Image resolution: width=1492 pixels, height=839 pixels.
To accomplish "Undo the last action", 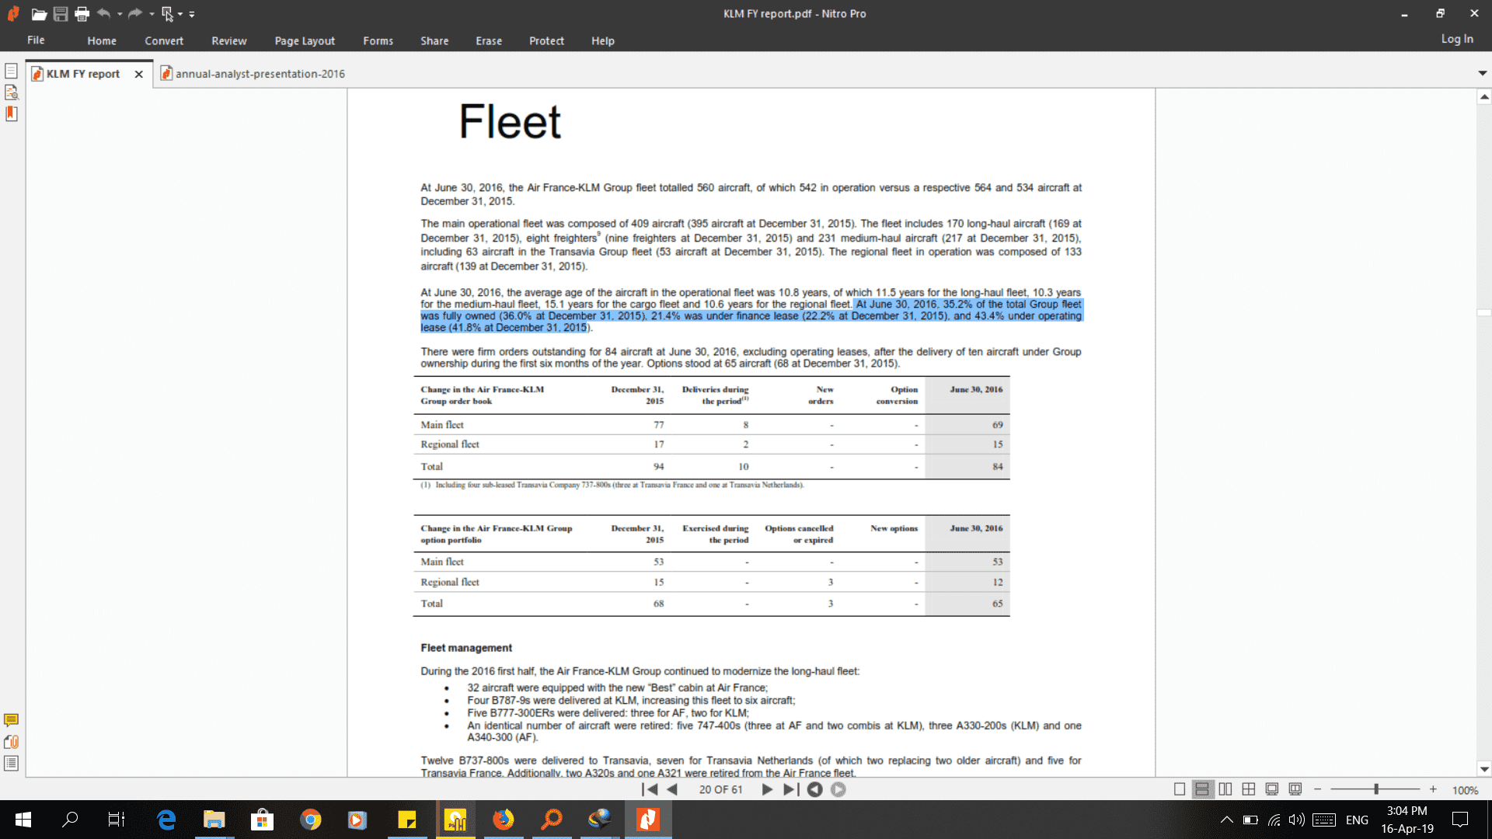I will coord(103,13).
